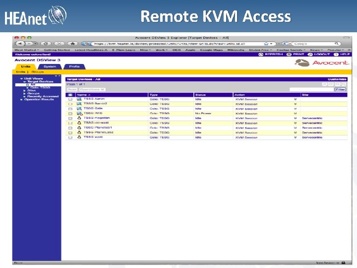Image resolution: width=357 pixels, height=268 pixels.
Task: Click the penguin icon beside TSSG scott
Action: tap(79, 137)
